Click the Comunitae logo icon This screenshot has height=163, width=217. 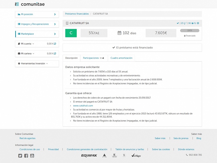coord(17,4)
